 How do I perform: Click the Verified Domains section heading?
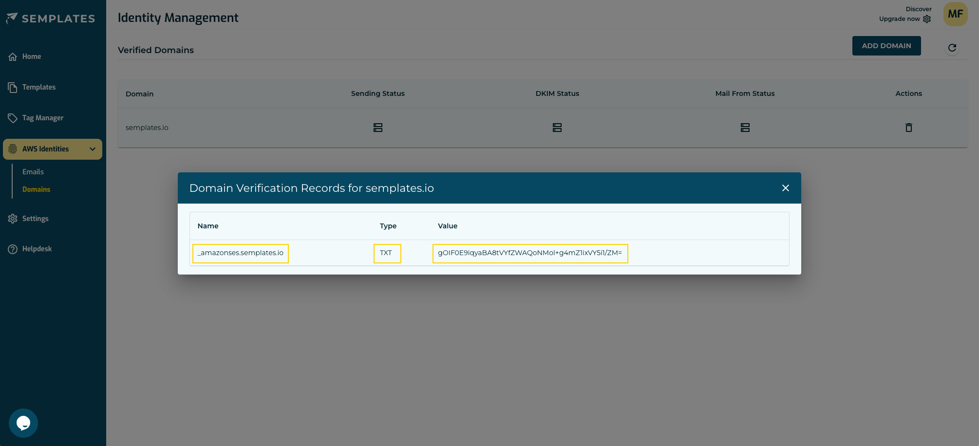pos(156,50)
